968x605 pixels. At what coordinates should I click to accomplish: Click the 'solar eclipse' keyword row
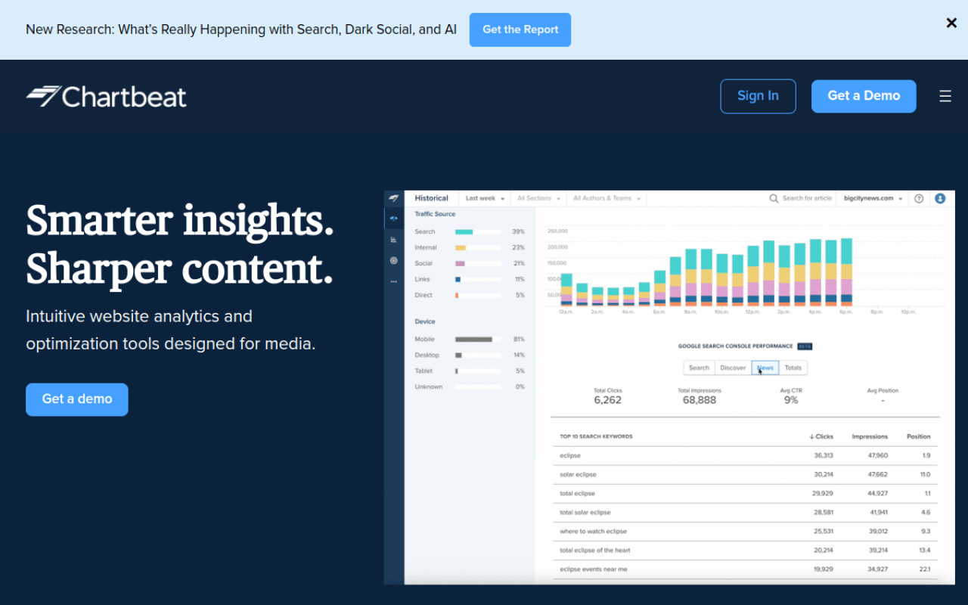[746, 475]
